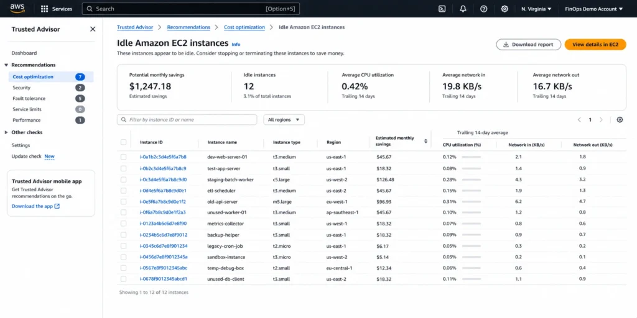
Task: Select checkbox for legacy-cron-job
Action: (x=124, y=246)
